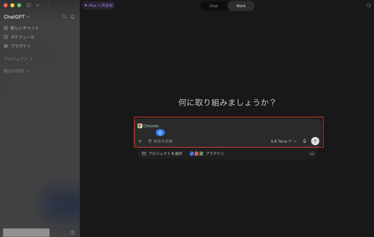Switch to the Chat tab

[214, 6]
